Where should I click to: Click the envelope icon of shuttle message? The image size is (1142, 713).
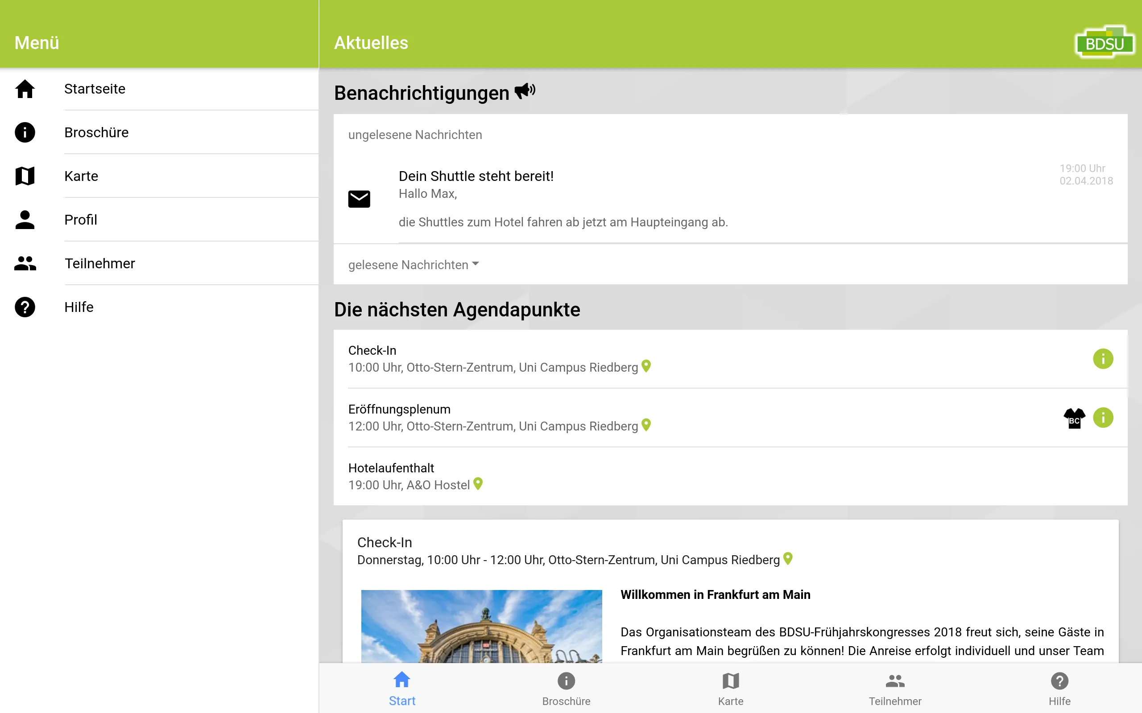coord(359,199)
